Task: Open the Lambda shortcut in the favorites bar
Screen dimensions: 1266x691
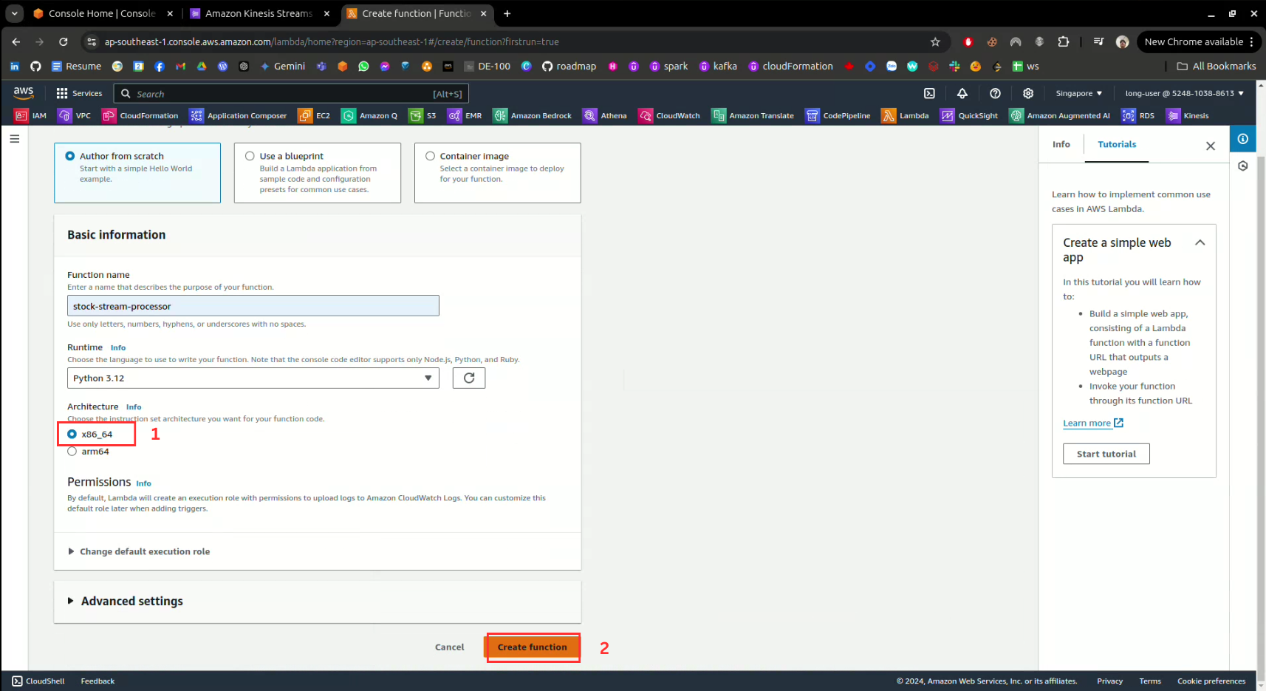Action: point(905,115)
